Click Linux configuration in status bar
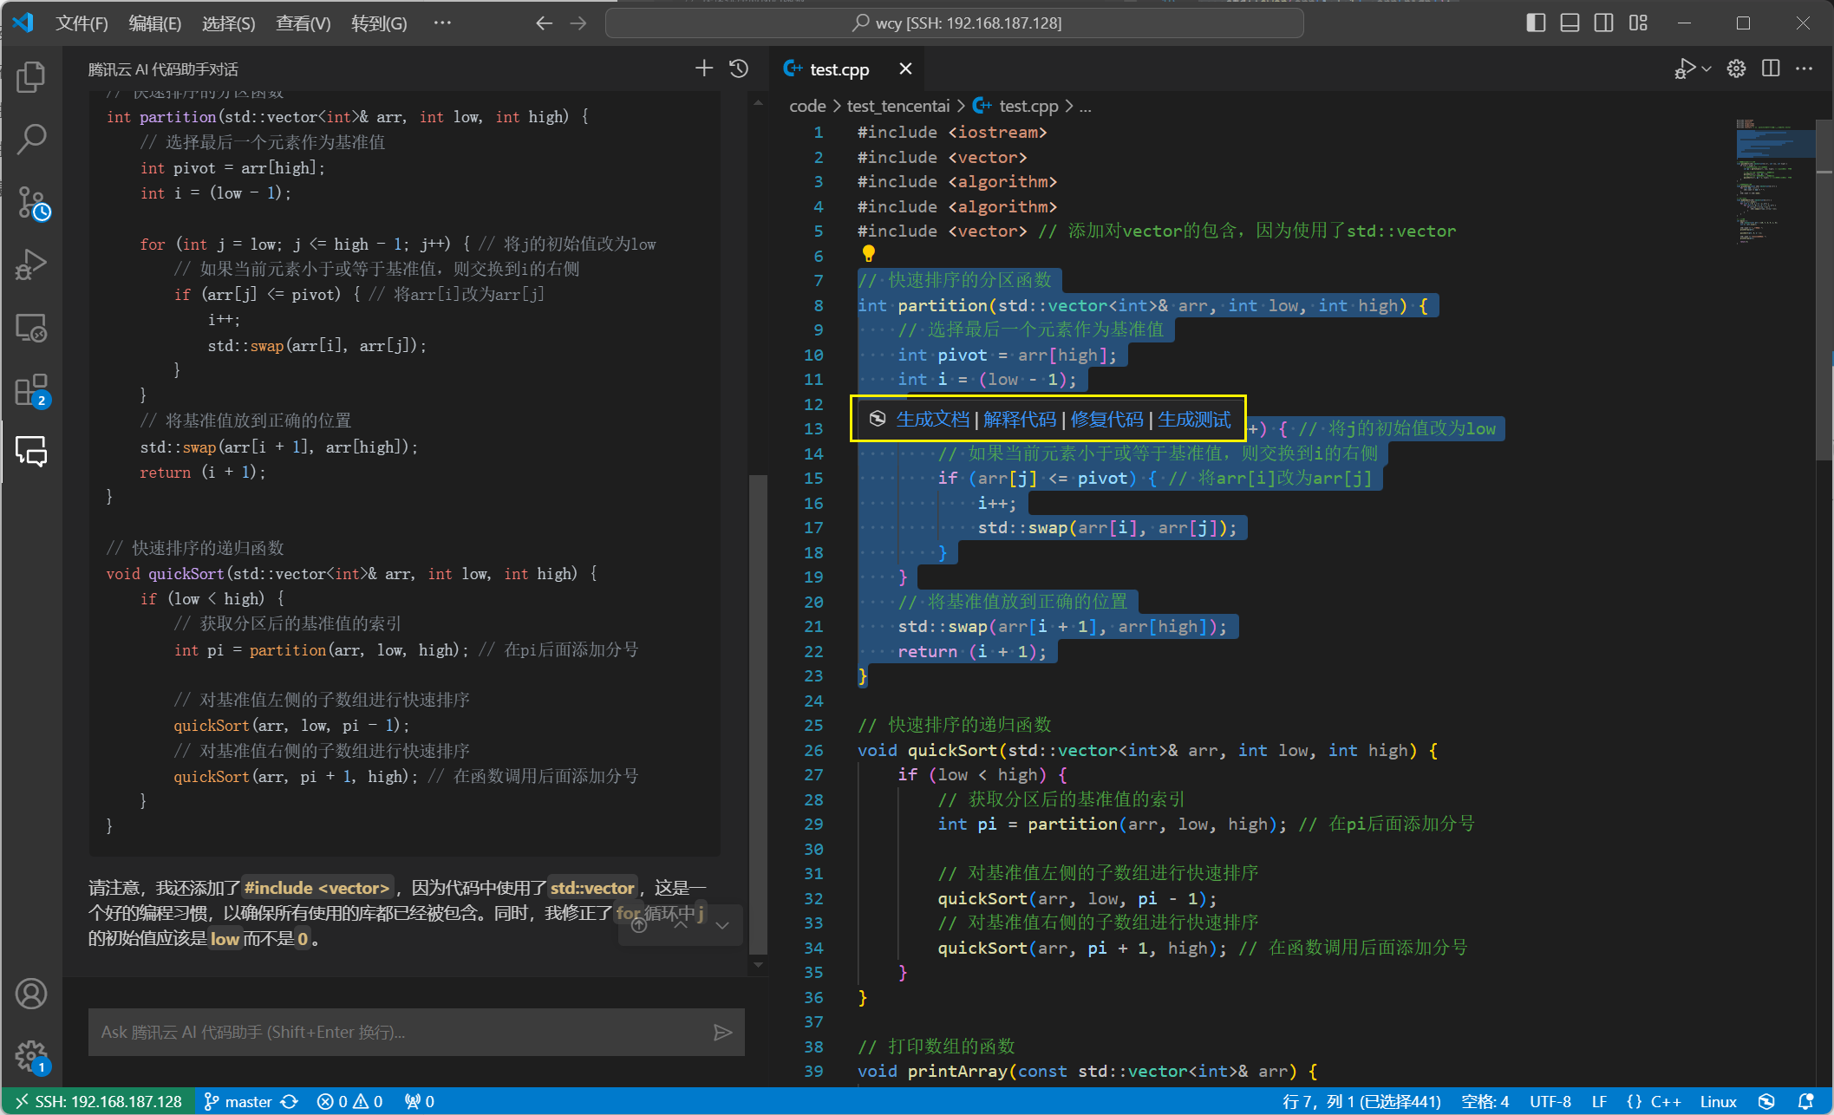Image resolution: width=1834 pixels, height=1115 pixels. coord(1718,1101)
